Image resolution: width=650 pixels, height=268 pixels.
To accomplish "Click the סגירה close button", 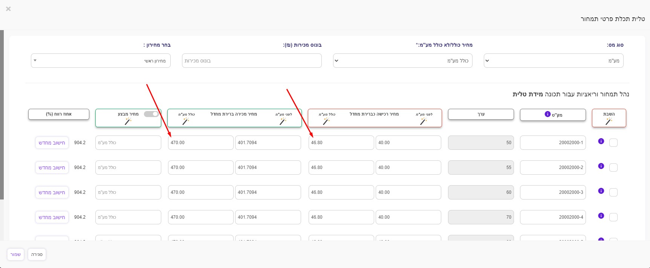I will pos(37,254).
